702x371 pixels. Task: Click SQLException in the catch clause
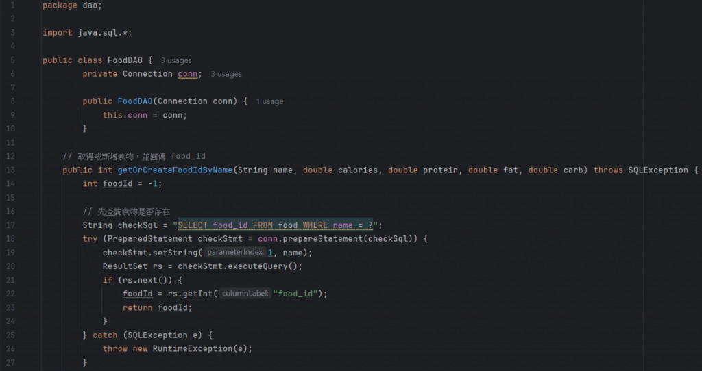[157, 335]
